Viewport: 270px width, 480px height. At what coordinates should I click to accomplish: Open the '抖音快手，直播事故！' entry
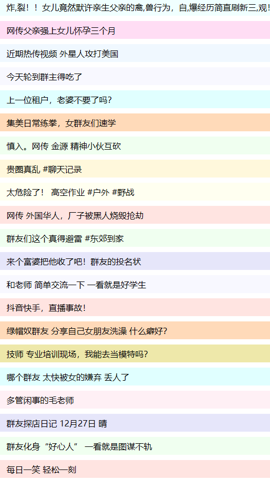point(135,308)
